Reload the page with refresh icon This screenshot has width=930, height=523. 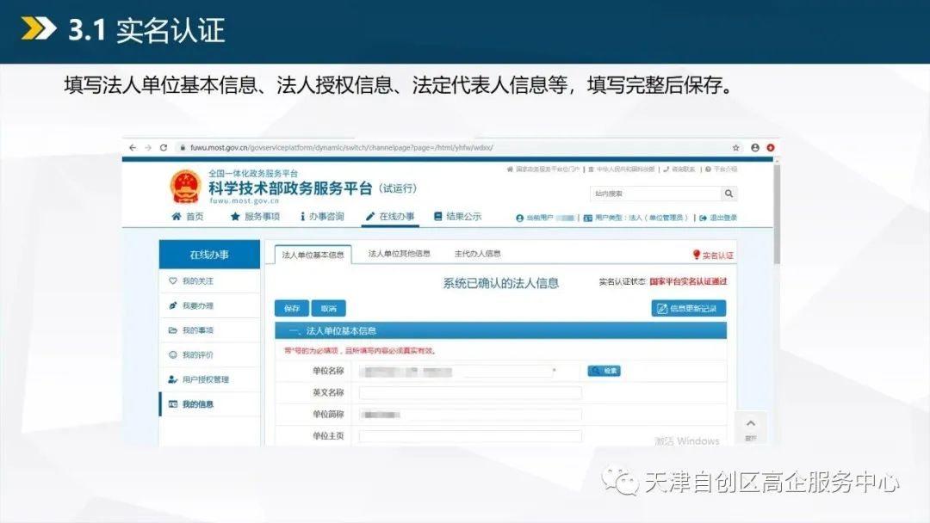[164, 147]
